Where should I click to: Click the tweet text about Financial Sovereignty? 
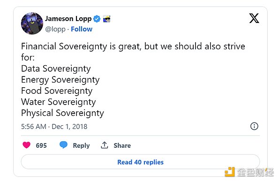[x=133, y=79]
